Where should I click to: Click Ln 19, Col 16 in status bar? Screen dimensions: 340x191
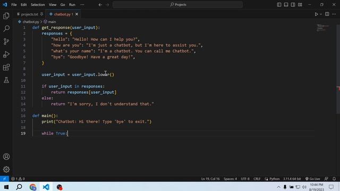point(210,179)
